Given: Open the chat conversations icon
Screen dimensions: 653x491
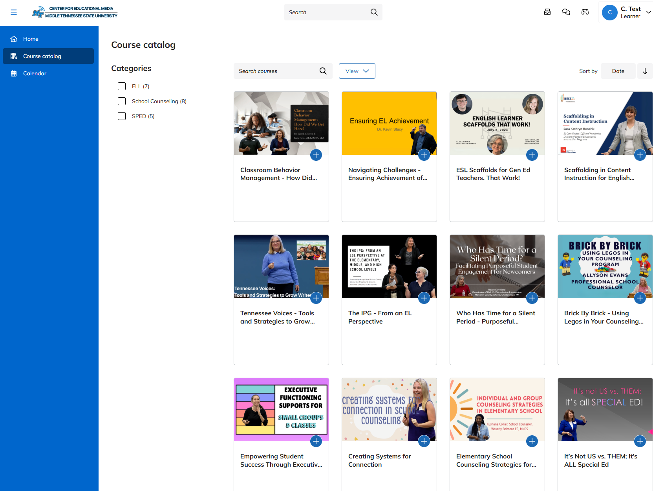Looking at the screenshot, I should click(566, 12).
